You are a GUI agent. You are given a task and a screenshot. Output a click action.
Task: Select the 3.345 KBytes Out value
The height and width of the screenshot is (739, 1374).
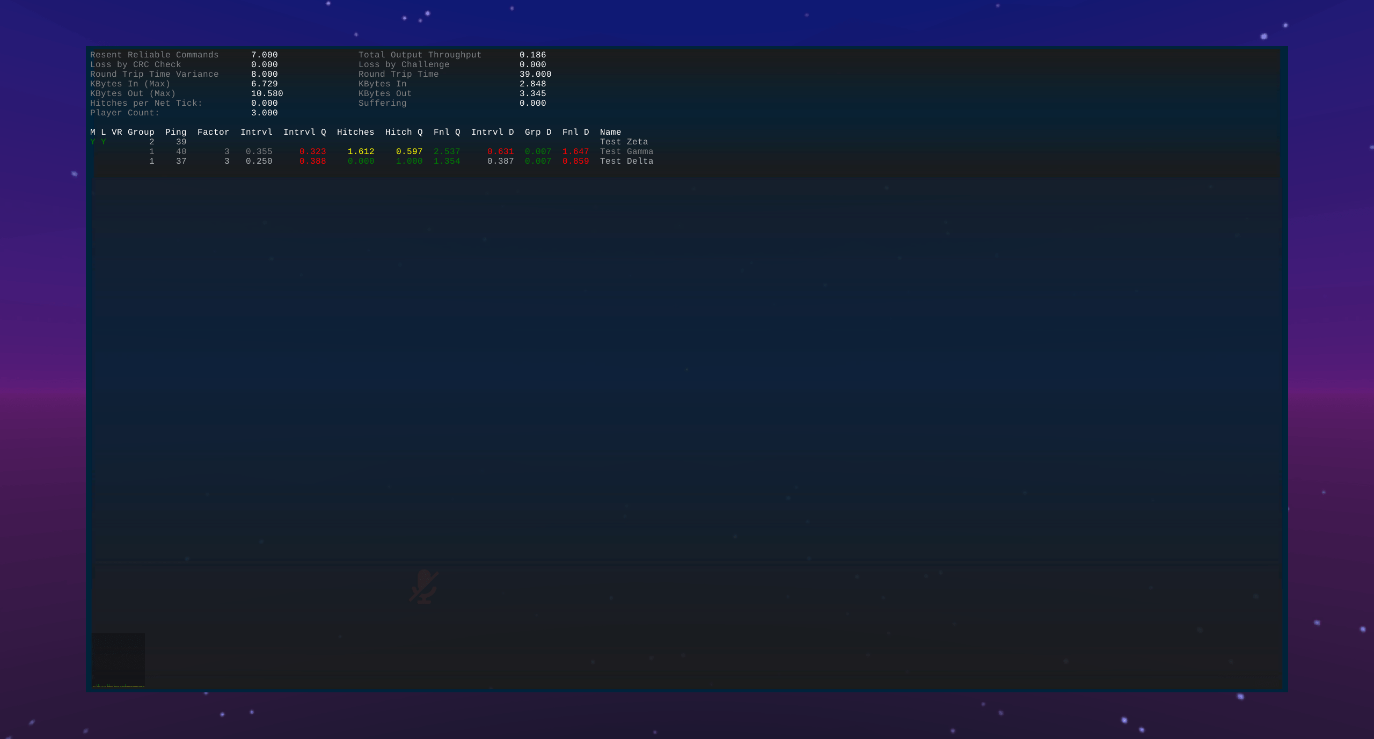(533, 93)
